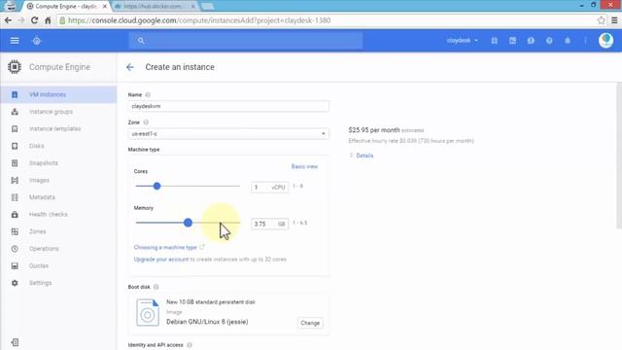Image resolution: width=622 pixels, height=350 pixels.
Task: Activate Cloud Shell icon in top bar
Action: point(512,41)
